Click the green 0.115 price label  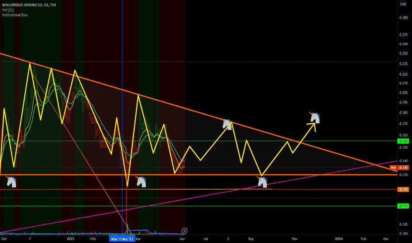pos(403,206)
